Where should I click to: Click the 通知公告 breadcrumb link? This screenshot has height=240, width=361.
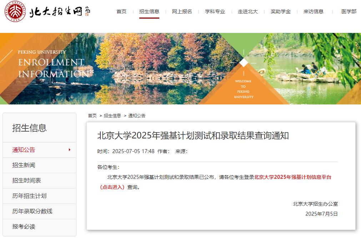point(137,116)
